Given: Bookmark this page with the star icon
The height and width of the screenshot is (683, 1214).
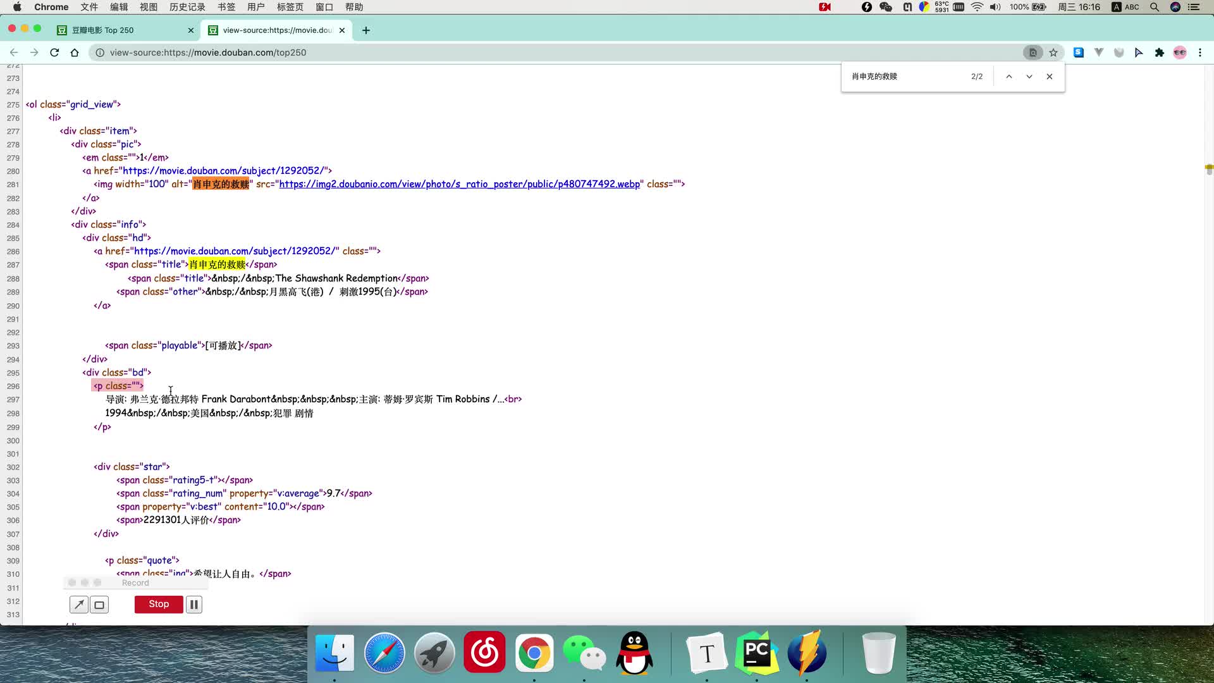Looking at the screenshot, I should [x=1053, y=52].
